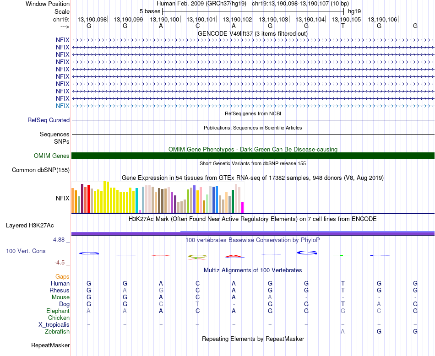
Task: Select the dark green OMIM Genes bar
Action: 253,156
